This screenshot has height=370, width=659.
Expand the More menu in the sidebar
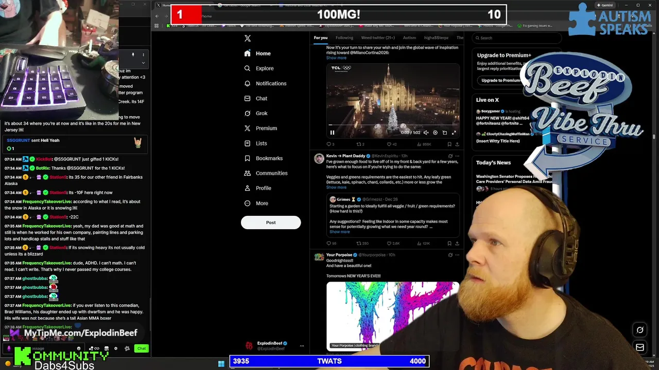pyautogui.click(x=256, y=203)
